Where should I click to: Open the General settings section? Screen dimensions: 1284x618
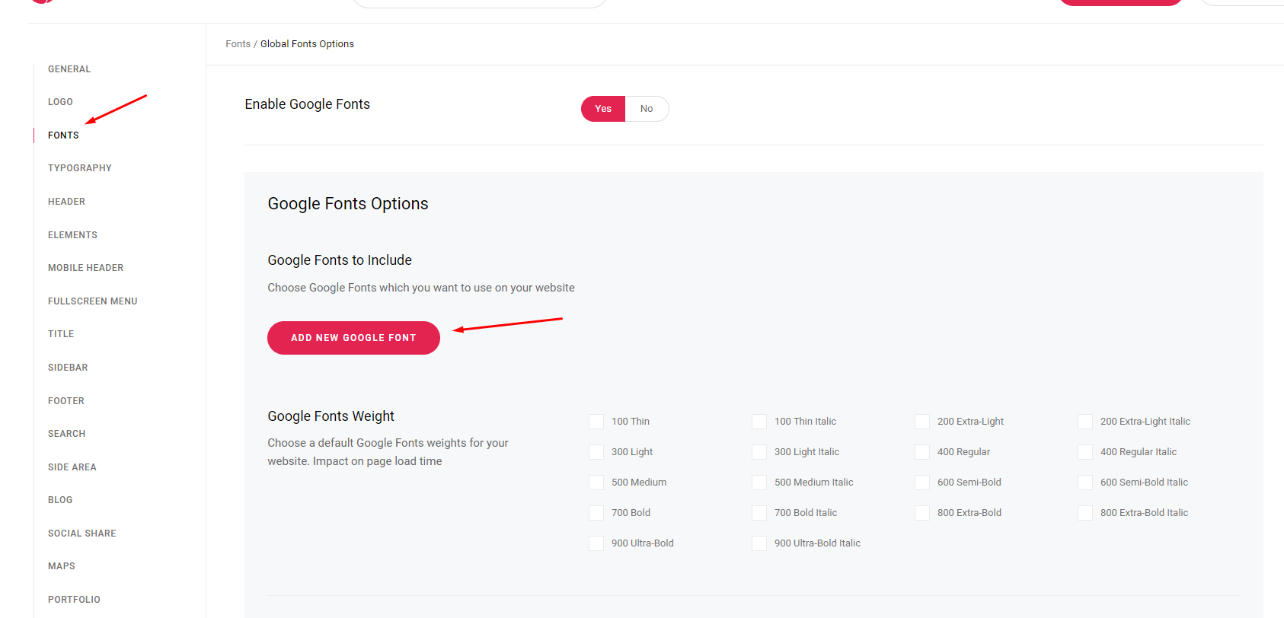point(69,69)
